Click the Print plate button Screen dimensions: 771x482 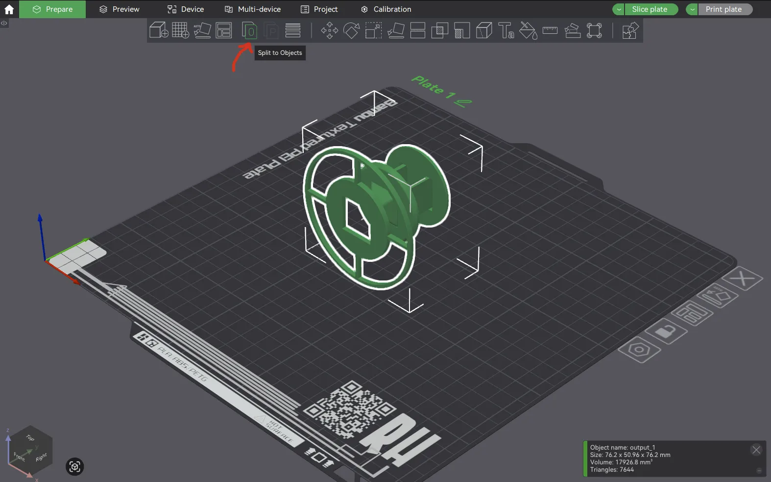[x=725, y=9]
